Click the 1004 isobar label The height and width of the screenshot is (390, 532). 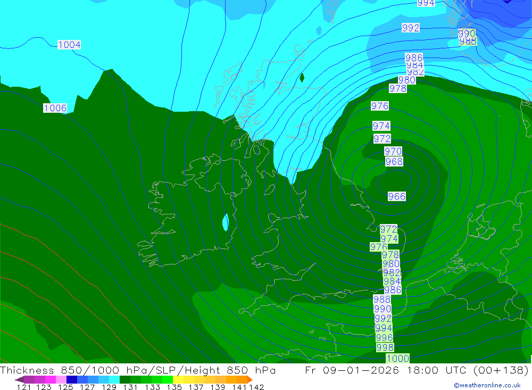click(69, 45)
